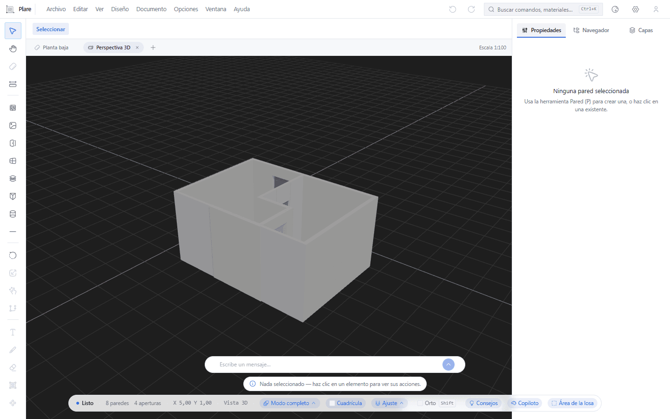This screenshot has width=670, height=419.
Task: Pick the stacked slab layers tool
Action: click(13, 178)
